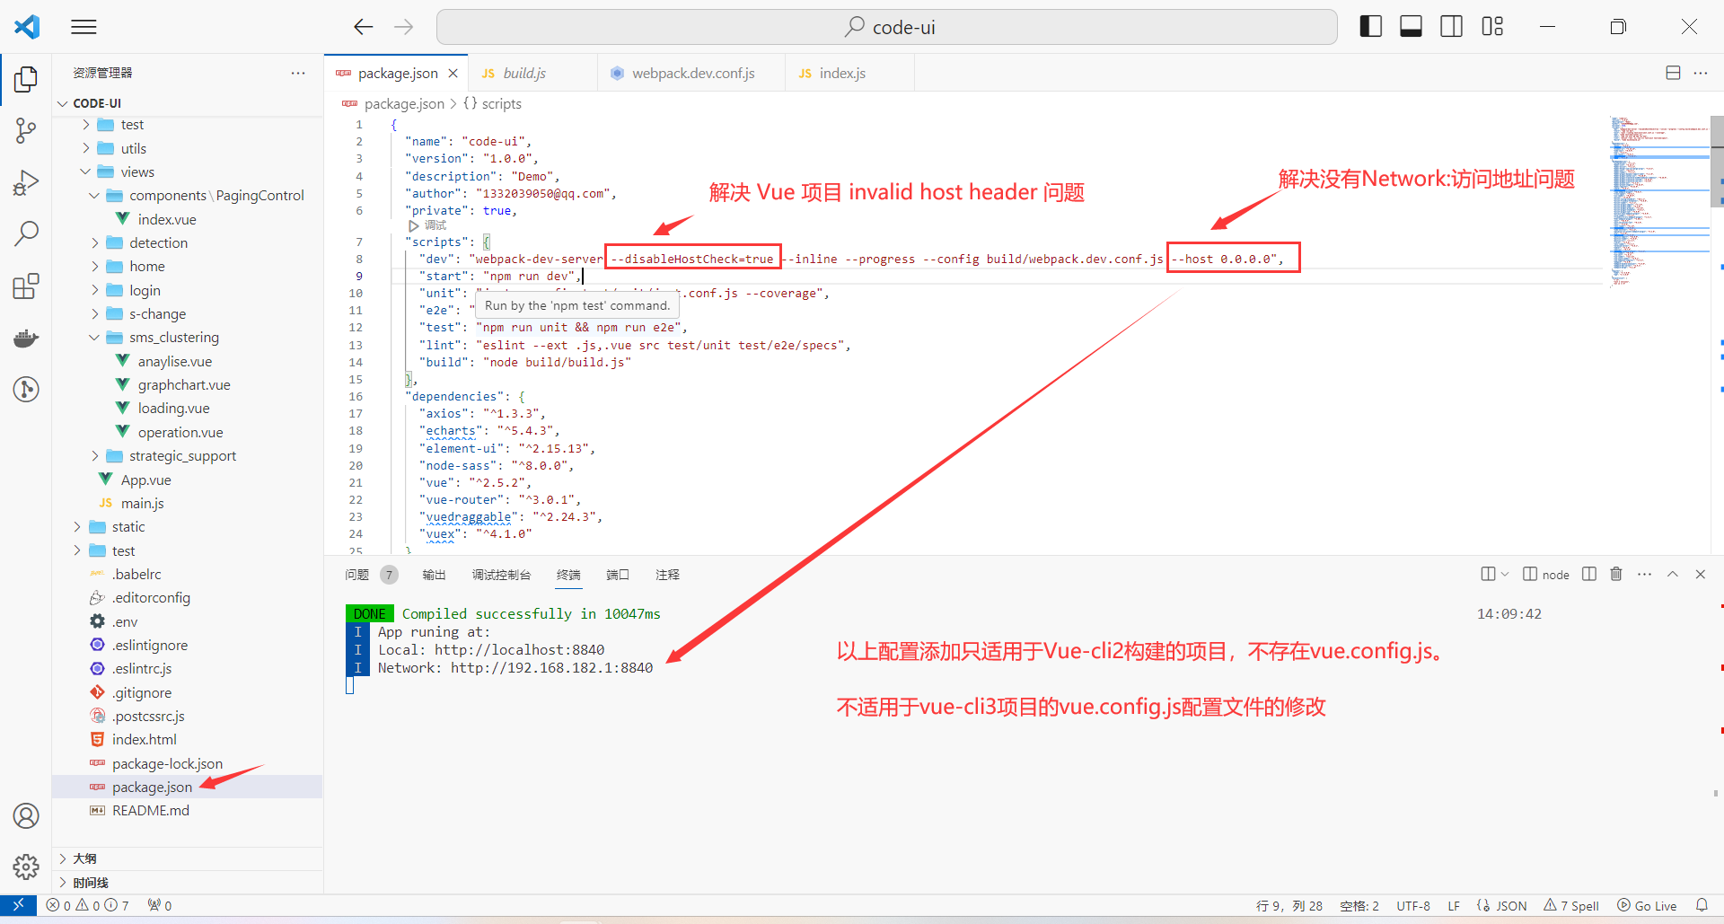Open the Source Control view
Image resolution: width=1724 pixels, height=924 pixels.
click(26, 131)
